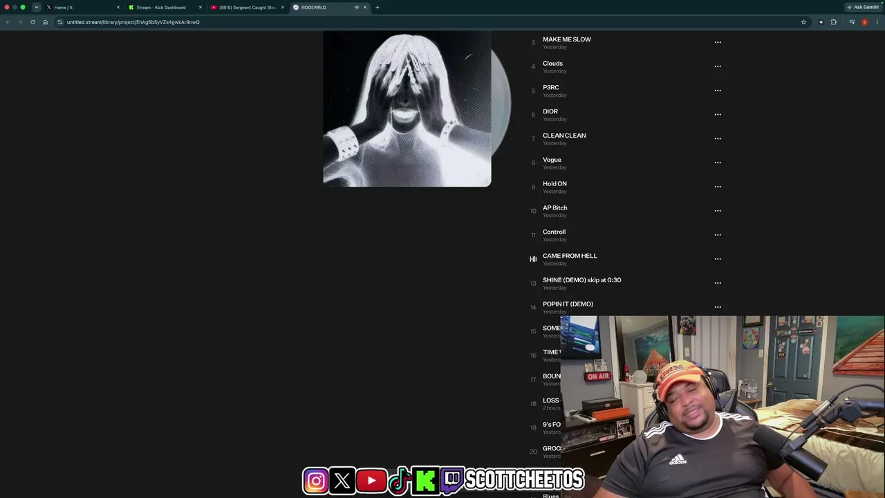Open the RIDGEWRLD album cover art
This screenshot has width=885, height=498.
(407, 109)
